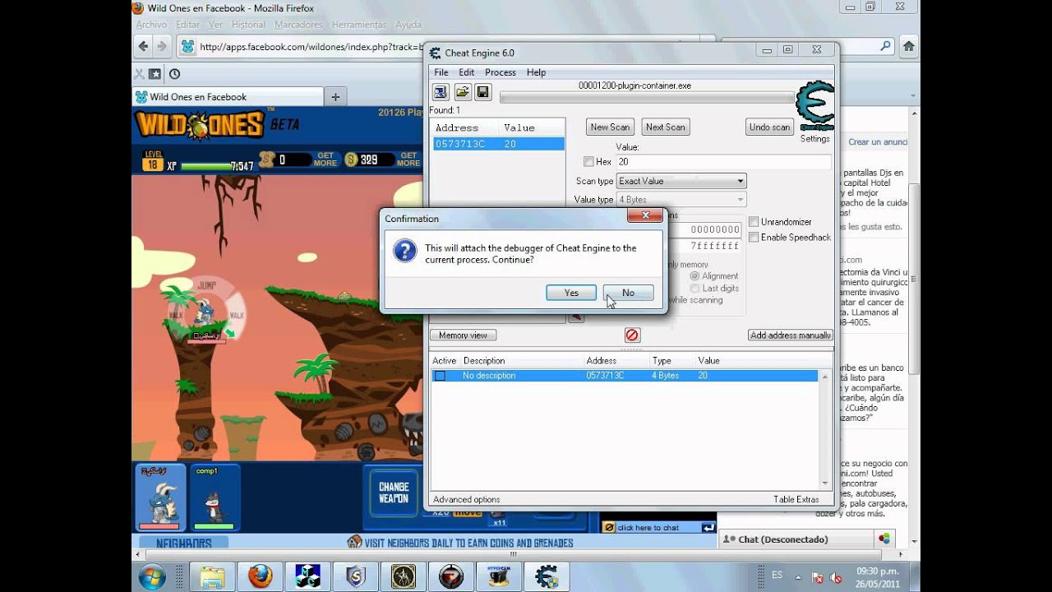
Task: Open the Cheat Engine taskbar icon
Action: click(x=547, y=576)
